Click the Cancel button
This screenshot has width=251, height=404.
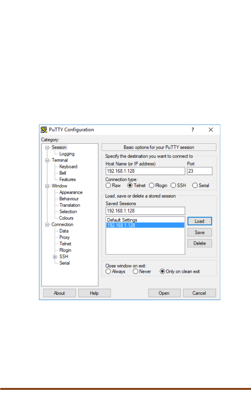click(x=199, y=293)
